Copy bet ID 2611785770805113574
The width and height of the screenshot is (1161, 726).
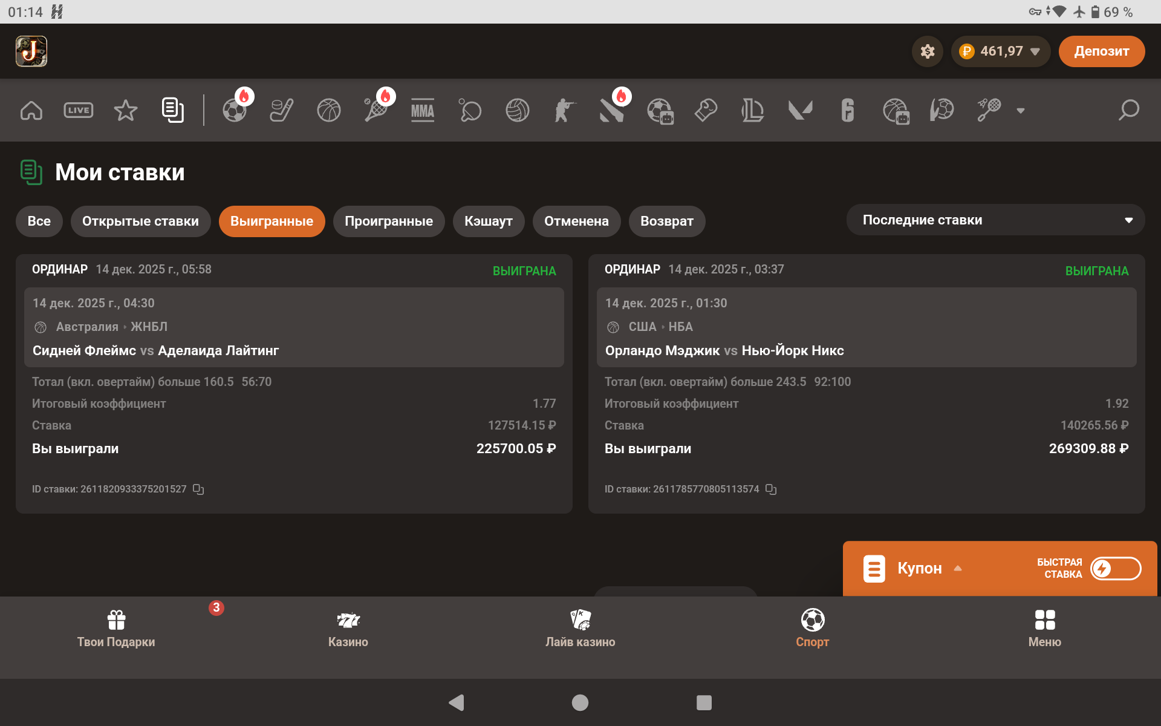(x=771, y=489)
